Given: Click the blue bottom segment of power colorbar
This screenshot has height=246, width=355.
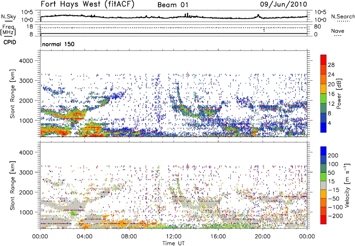Looking at the screenshot, I should coord(323,127).
